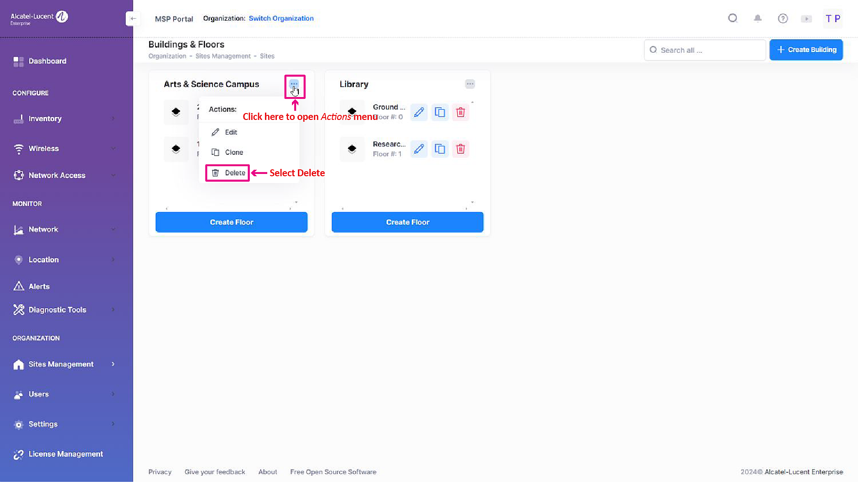Delete the Ground floor in Library
The image size is (858, 482).
(460, 112)
